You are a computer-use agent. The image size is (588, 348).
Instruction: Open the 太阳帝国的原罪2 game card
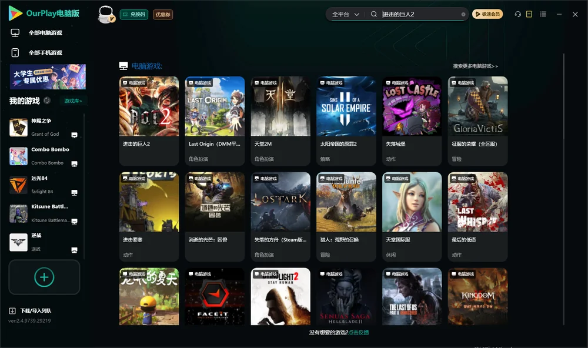pyautogui.click(x=346, y=121)
